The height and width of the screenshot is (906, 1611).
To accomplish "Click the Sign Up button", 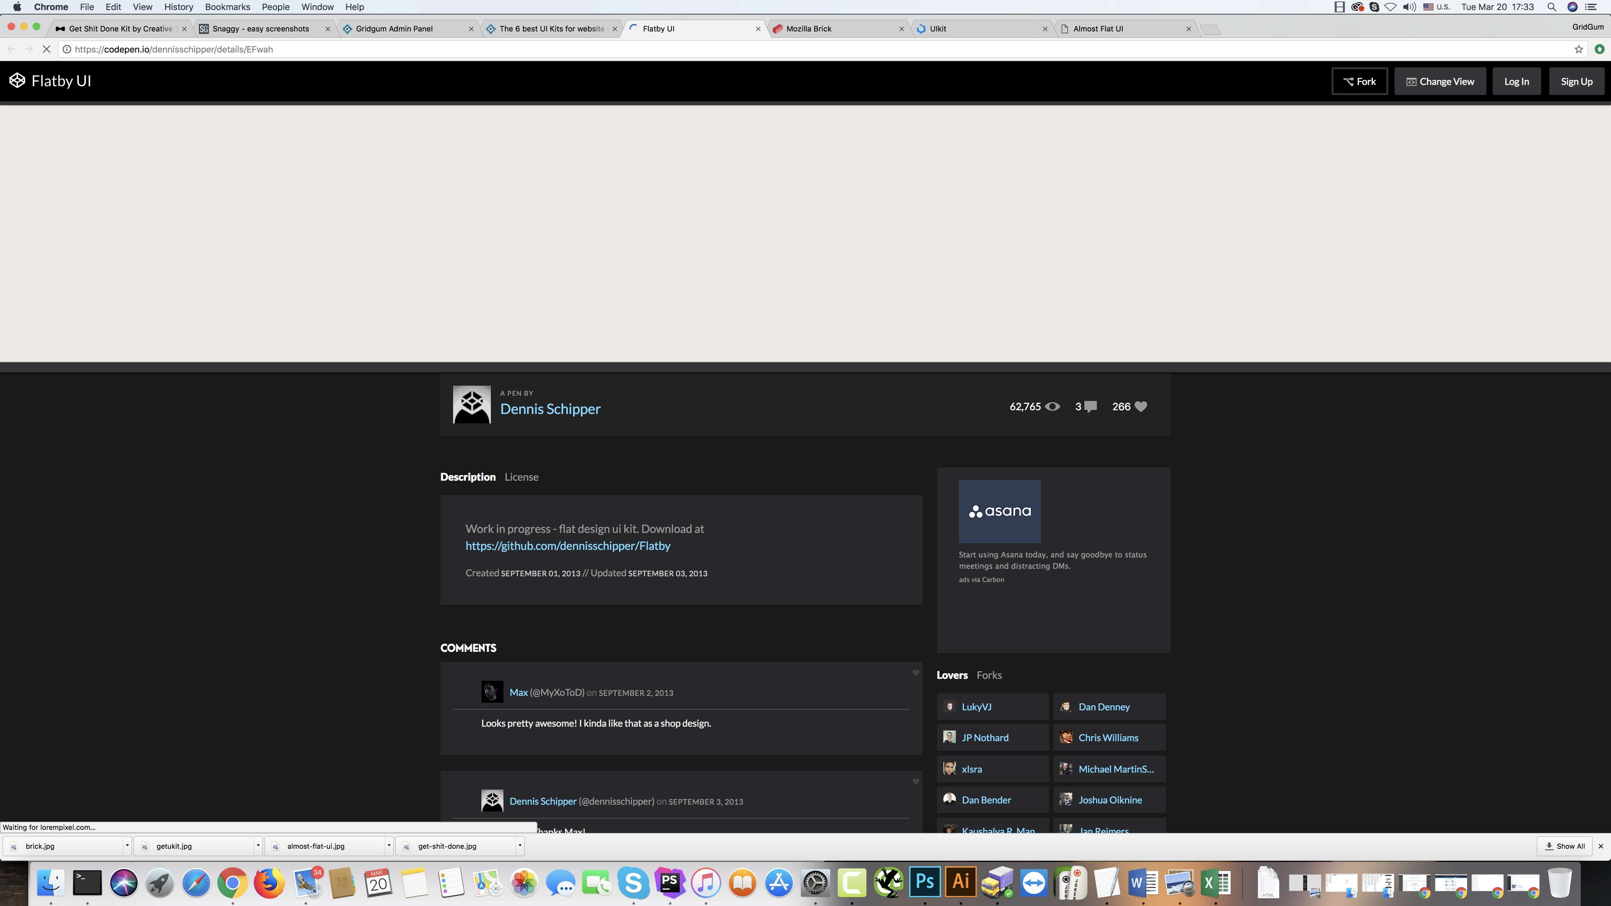I will pos(1577,81).
